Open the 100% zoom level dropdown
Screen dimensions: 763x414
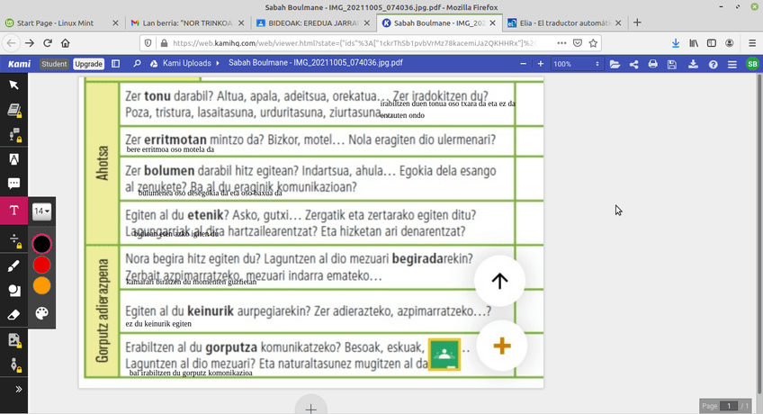pos(576,64)
